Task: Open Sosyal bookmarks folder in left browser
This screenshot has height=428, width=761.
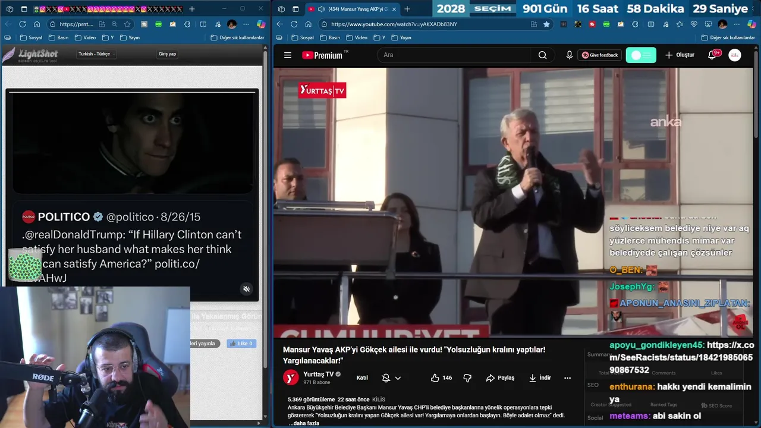Action: click(x=31, y=37)
